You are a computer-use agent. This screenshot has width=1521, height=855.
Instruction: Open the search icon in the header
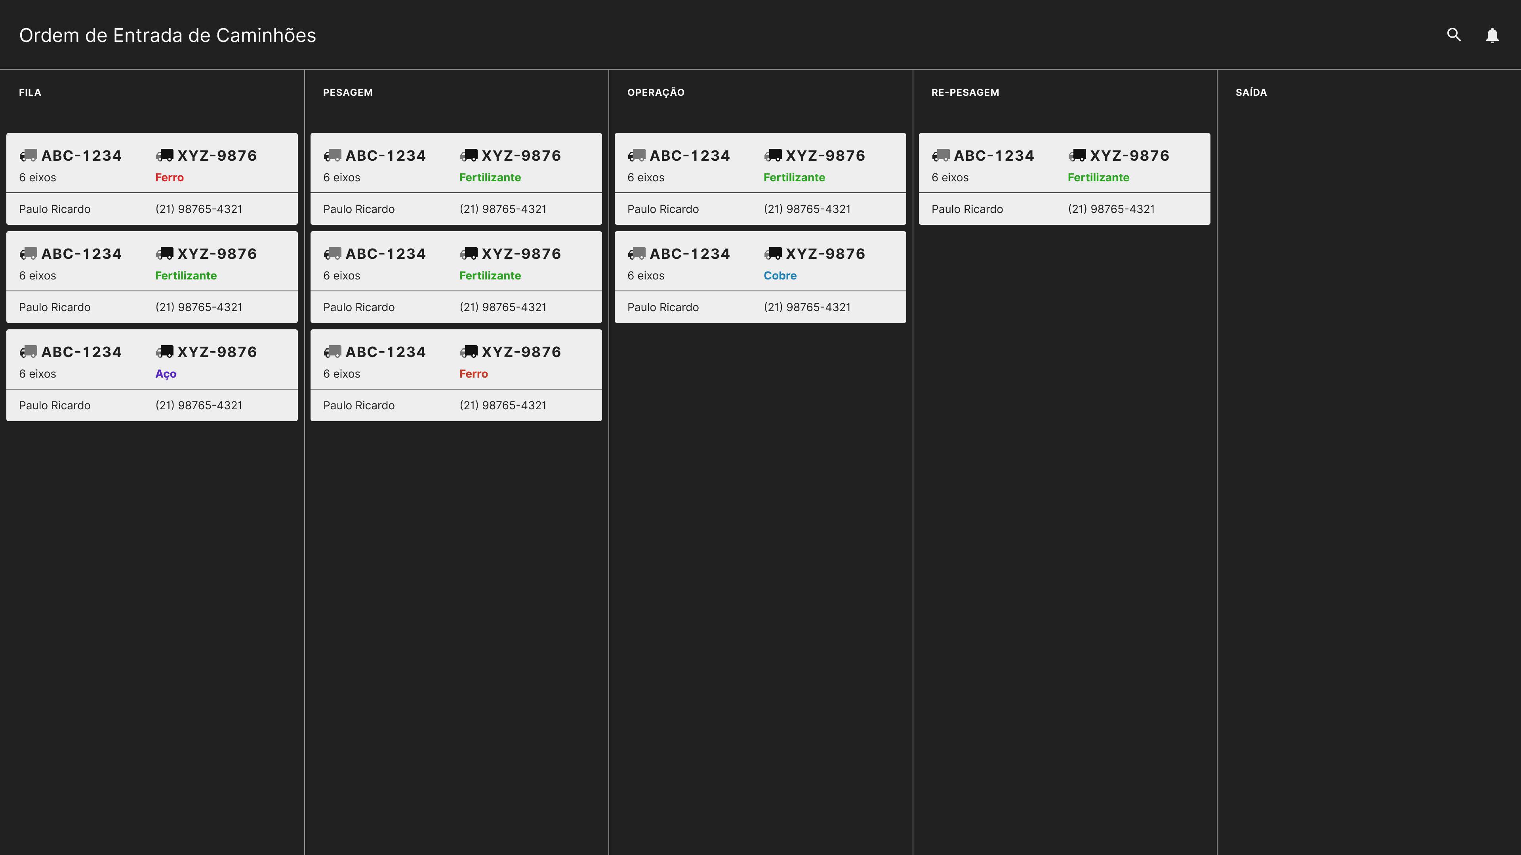coord(1454,35)
